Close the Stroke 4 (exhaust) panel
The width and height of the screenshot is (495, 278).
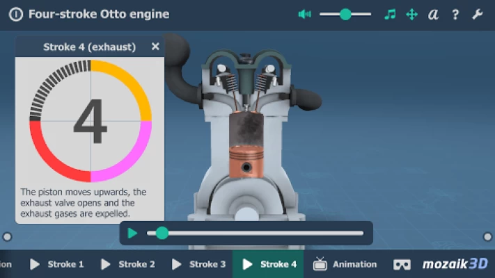click(x=155, y=47)
